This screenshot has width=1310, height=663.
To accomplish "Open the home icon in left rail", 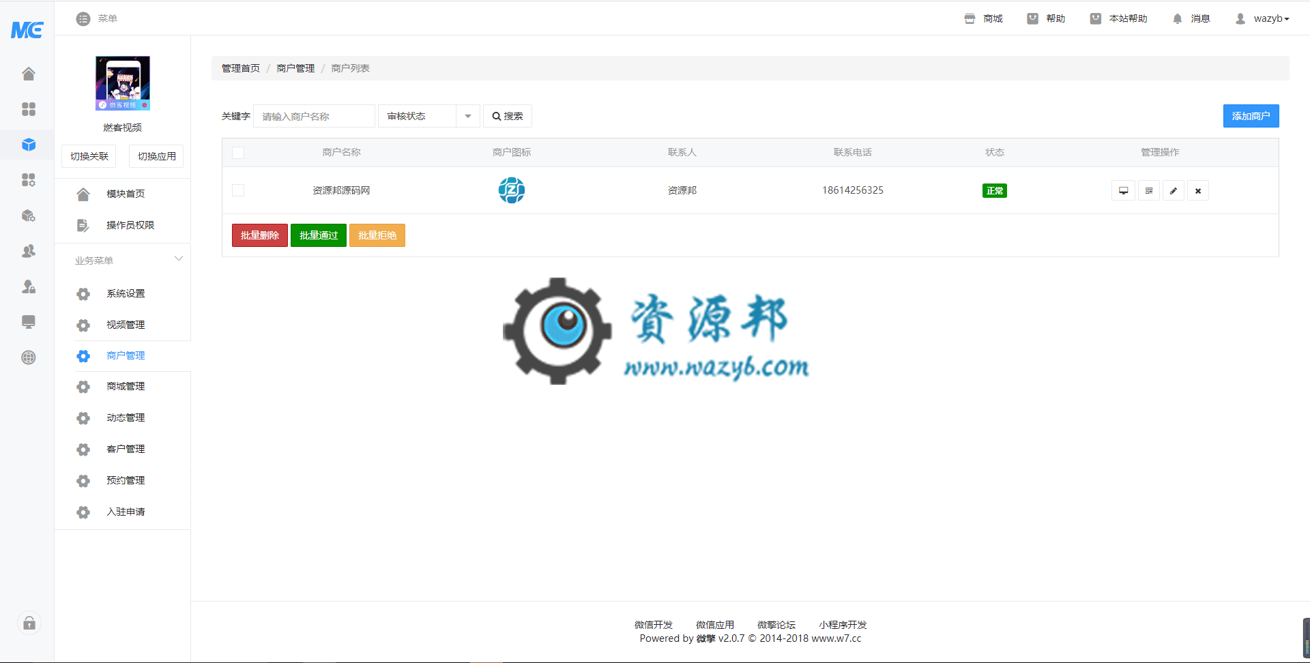I will coord(29,74).
